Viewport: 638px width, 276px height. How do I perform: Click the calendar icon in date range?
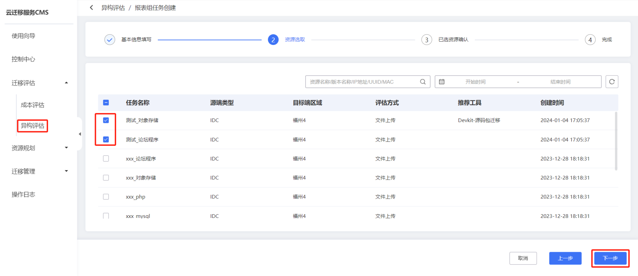[442, 82]
